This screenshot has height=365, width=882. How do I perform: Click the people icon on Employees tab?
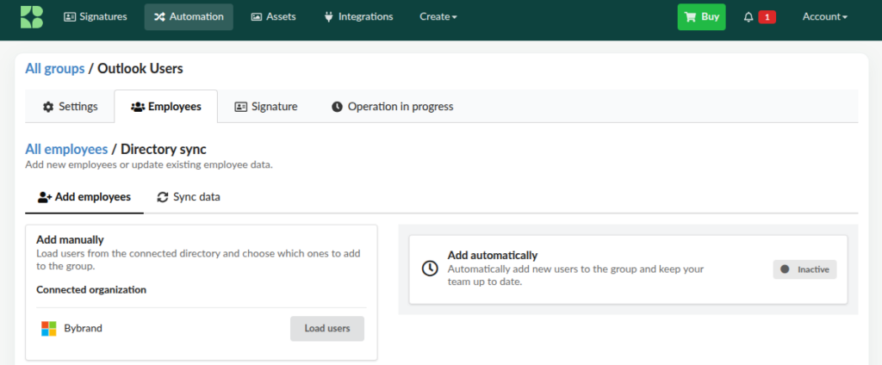pos(137,106)
